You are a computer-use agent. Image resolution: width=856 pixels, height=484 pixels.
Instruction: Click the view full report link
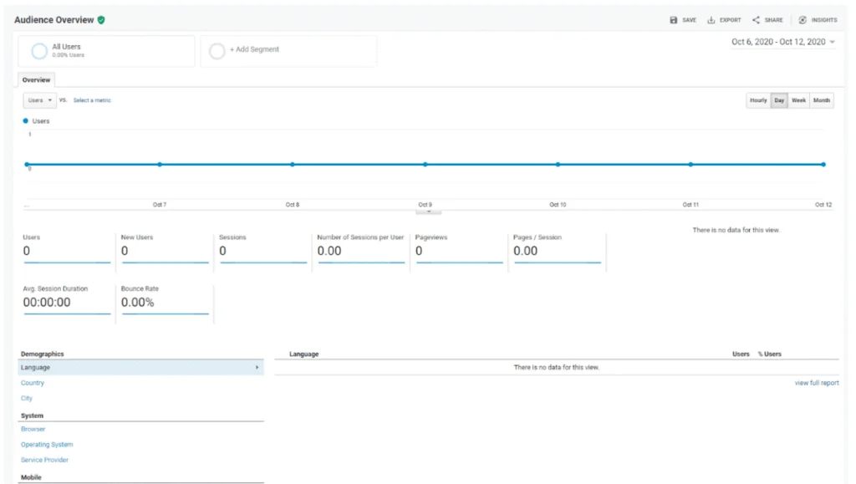(x=817, y=383)
